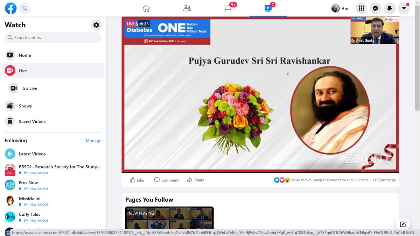Click the Shows clapperboard icon
Viewport: 420px width, 236px height.
10,106
